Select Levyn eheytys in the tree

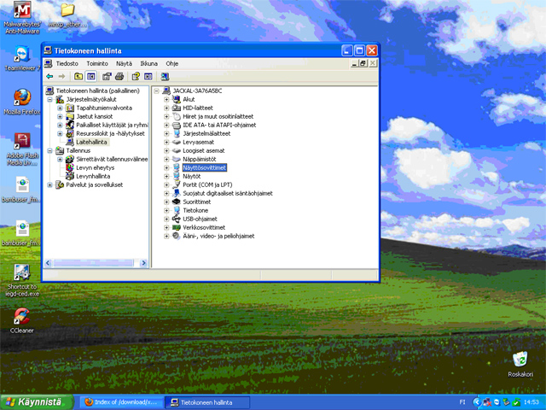click(96, 167)
